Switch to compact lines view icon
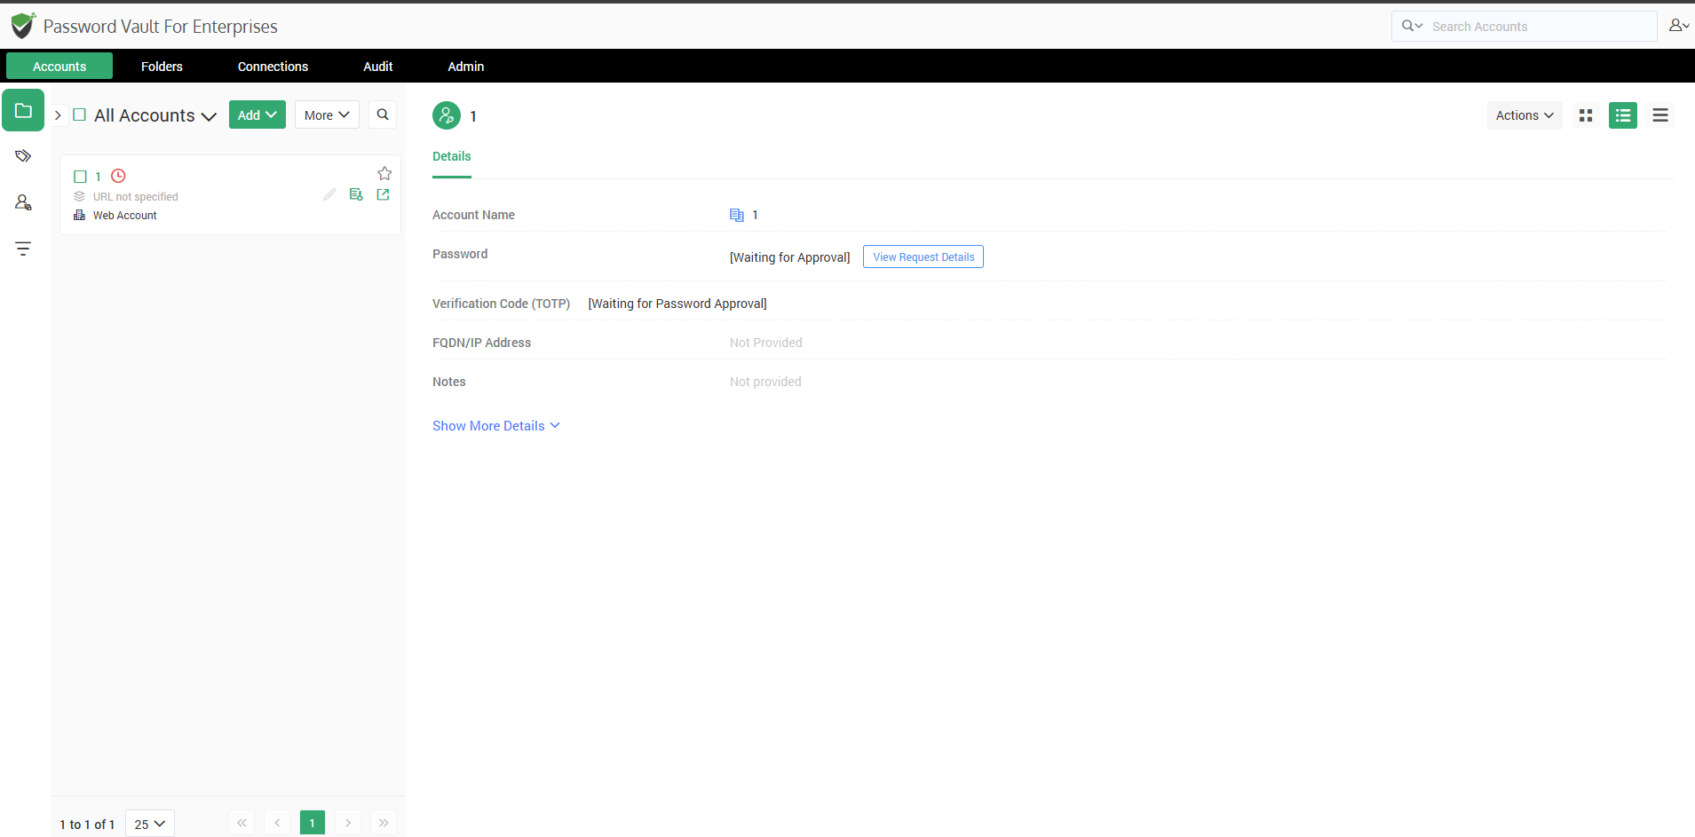Image resolution: width=1695 pixels, height=837 pixels. 1660,115
